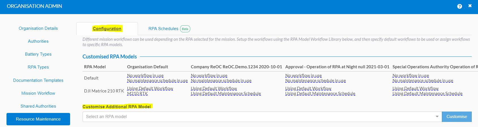Click DJI Matrice Approval Night 'Using Default Workflow'
Image resolution: width=478 pixels, height=127 pixels.
pos(308,89)
